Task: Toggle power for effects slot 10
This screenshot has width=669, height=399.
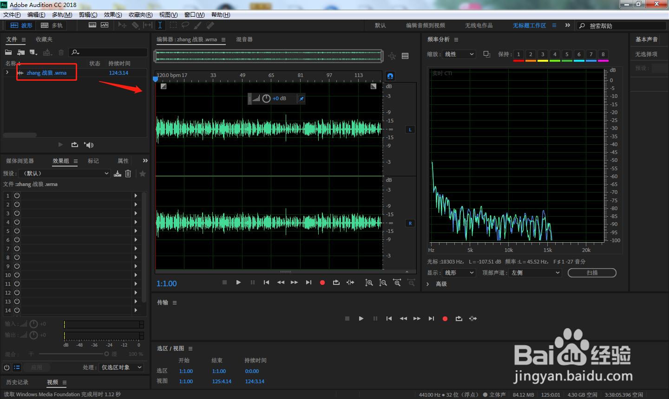Action: 17,275
